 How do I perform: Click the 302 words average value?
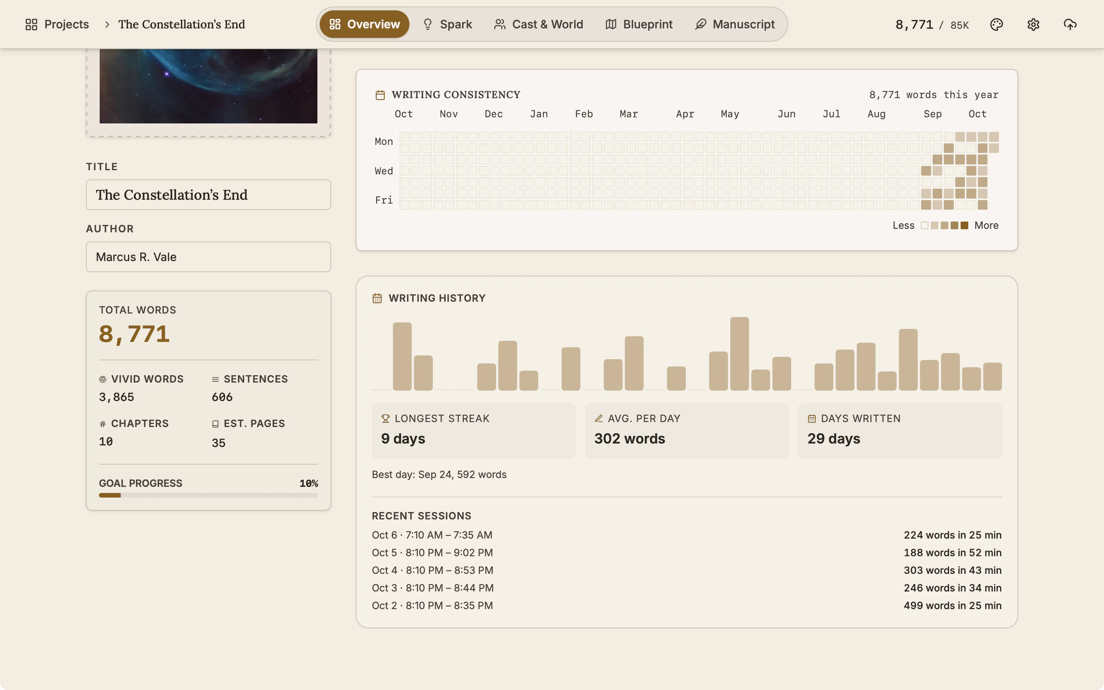pos(629,439)
